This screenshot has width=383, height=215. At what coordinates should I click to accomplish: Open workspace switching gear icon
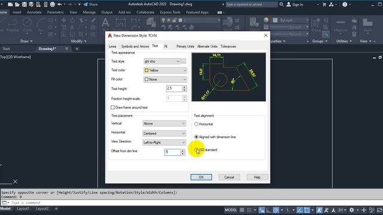351,210
